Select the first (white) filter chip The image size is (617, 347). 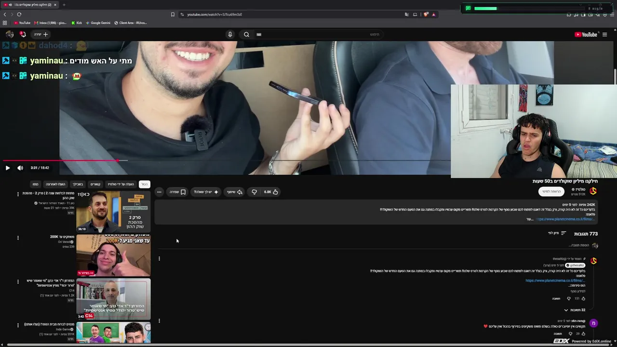[x=145, y=184]
